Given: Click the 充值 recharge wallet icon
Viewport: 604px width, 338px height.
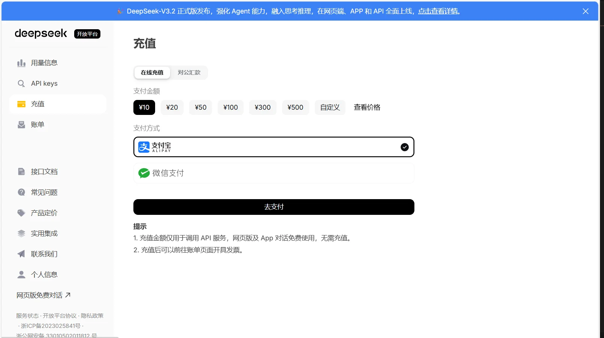Looking at the screenshot, I should click(21, 104).
